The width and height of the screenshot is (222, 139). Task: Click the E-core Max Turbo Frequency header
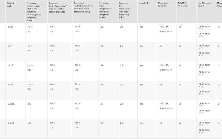[84, 7]
